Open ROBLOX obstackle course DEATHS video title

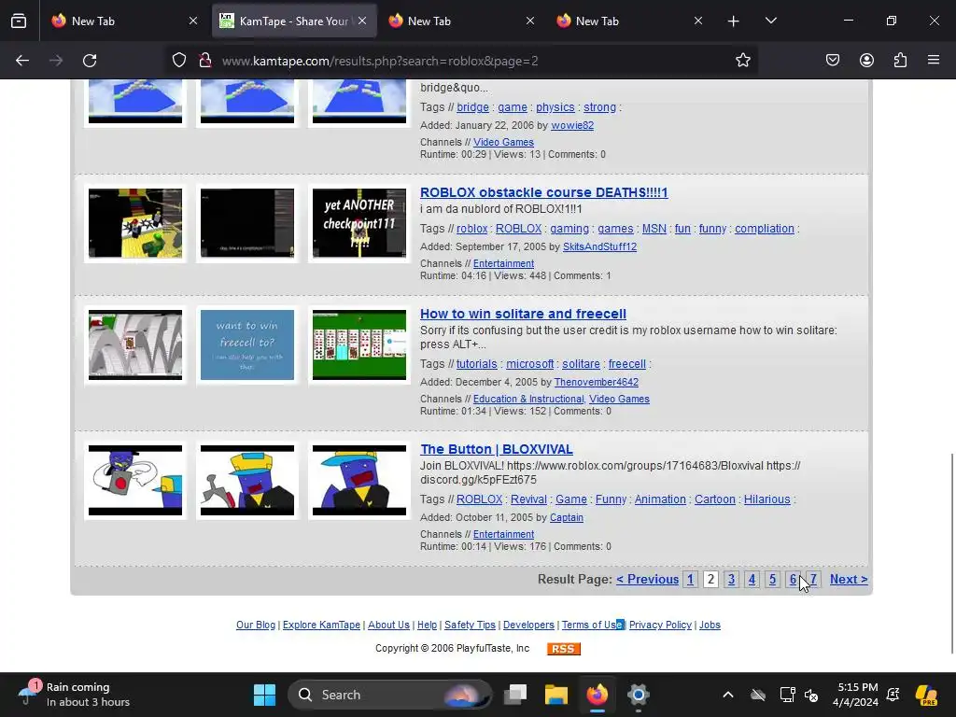[544, 192]
